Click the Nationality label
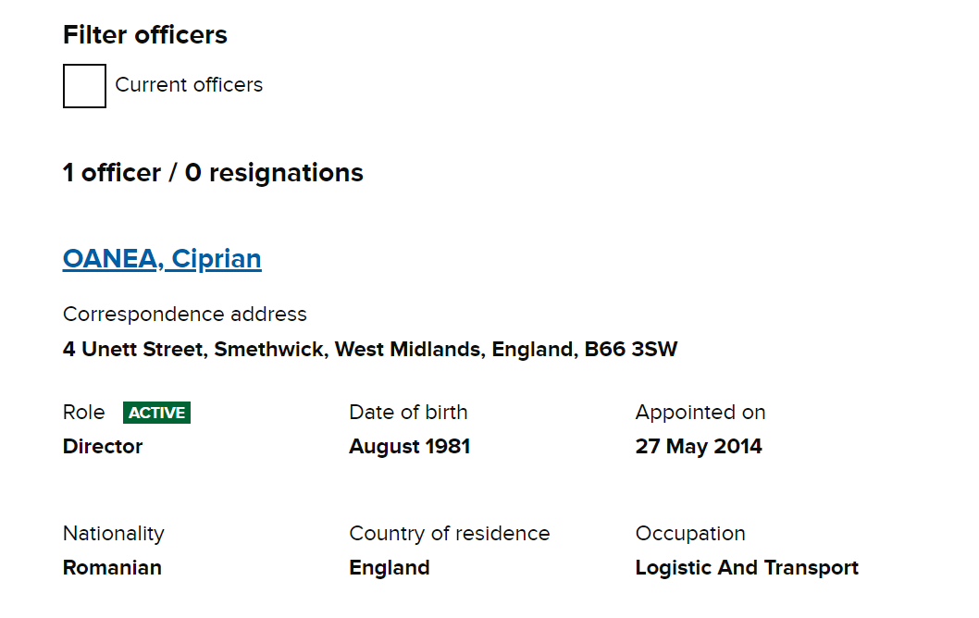 pos(114,534)
